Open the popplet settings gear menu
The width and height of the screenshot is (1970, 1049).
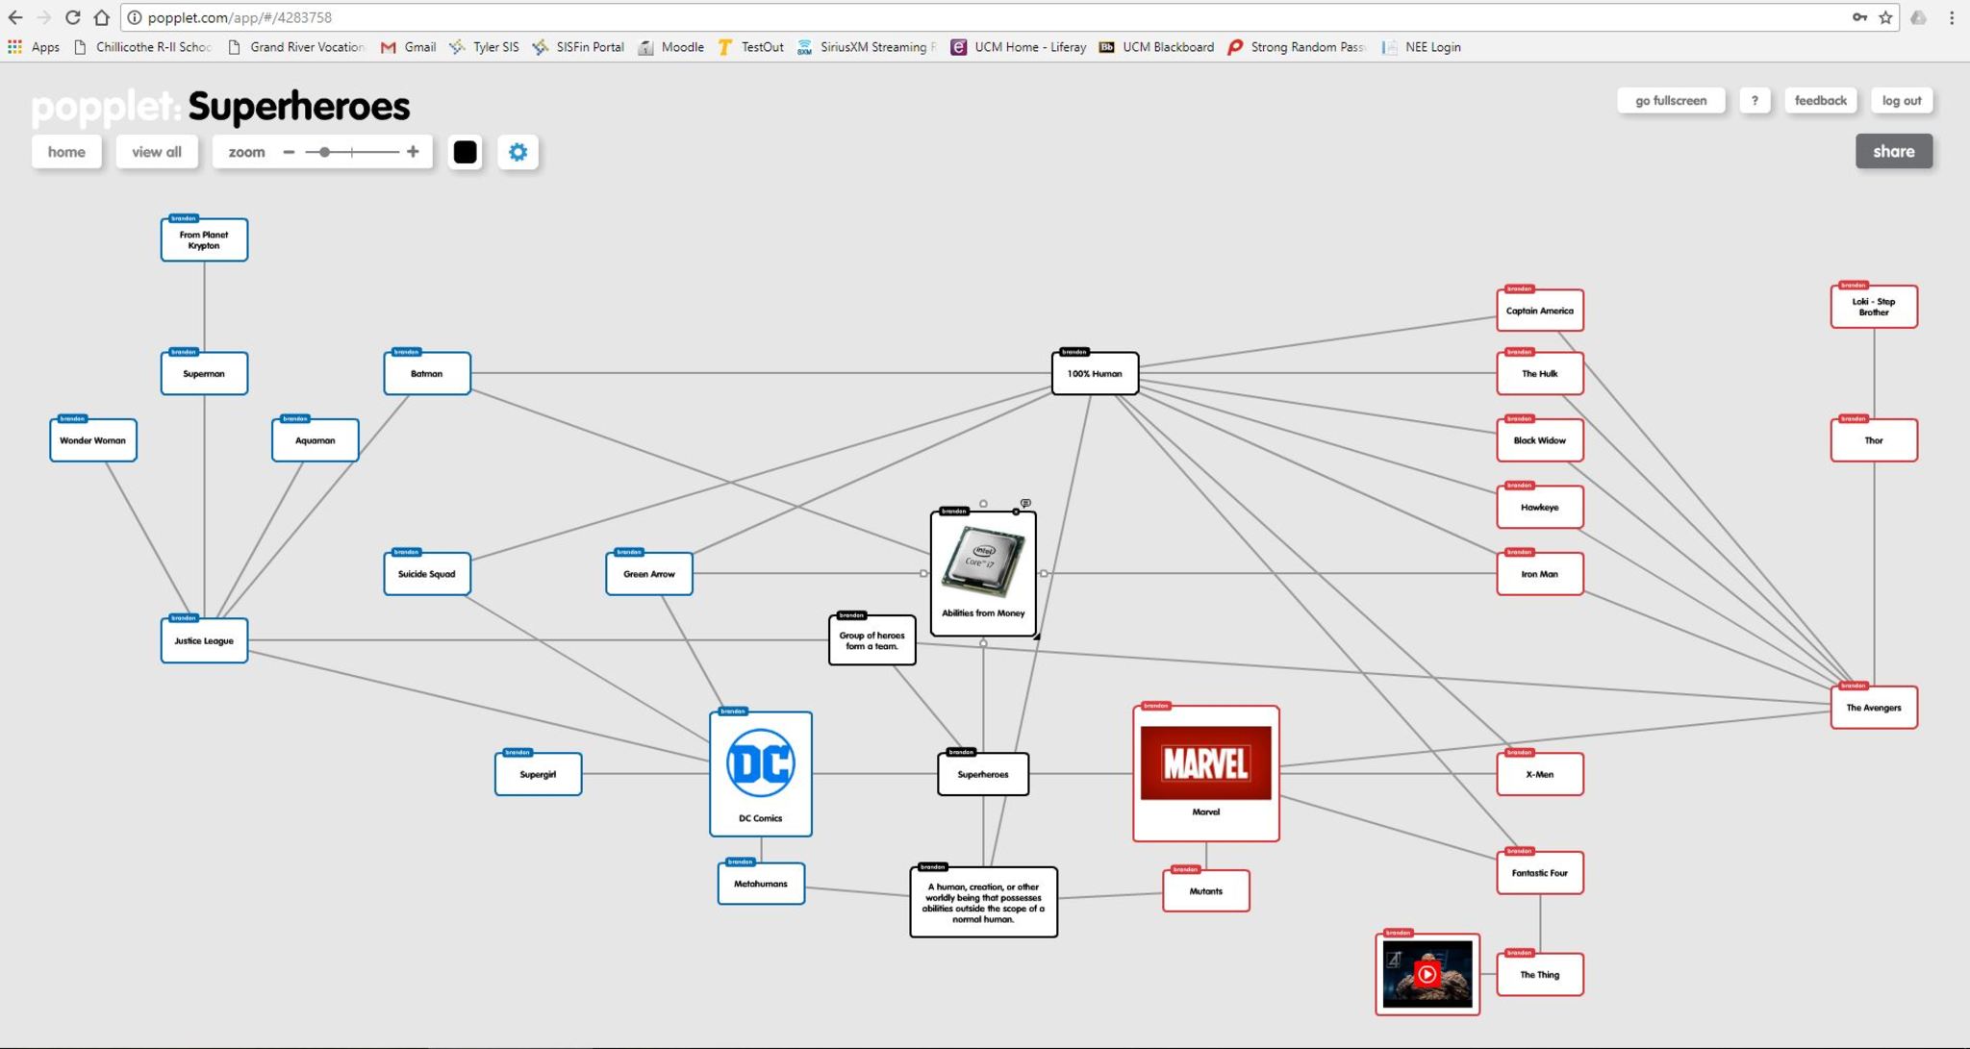(518, 152)
